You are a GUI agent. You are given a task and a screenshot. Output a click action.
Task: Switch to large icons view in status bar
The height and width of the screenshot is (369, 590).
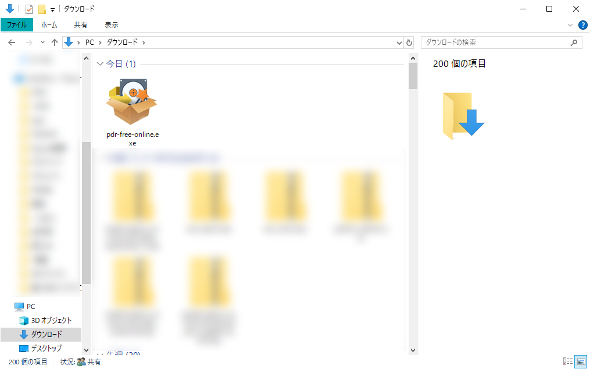pos(581,361)
